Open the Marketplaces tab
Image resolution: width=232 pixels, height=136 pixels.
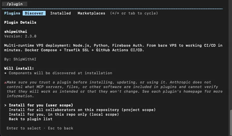[91, 13]
